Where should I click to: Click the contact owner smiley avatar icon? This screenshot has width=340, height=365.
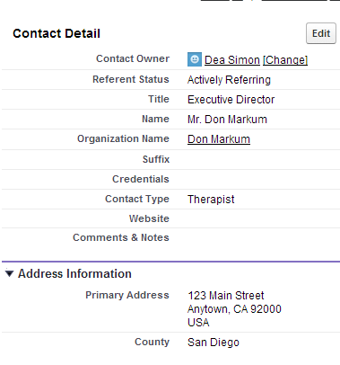point(195,59)
